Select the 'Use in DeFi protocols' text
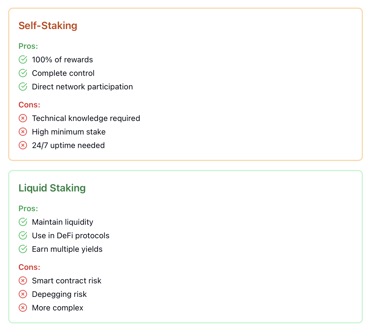This screenshot has width=373, height=331. (x=70, y=235)
